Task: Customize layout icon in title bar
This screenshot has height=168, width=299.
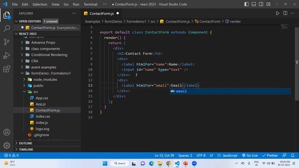Action: [x=268, y=4]
